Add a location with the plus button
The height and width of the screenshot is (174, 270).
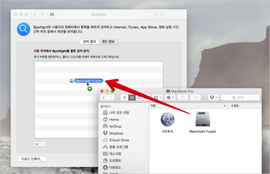(x=37, y=144)
